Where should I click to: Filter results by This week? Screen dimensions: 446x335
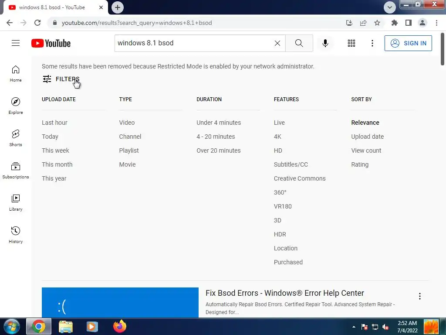(x=55, y=150)
